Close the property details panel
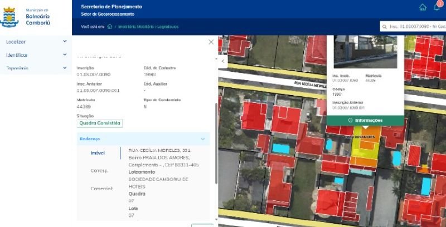Image resolution: width=446 pixels, height=227 pixels. (211, 42)
